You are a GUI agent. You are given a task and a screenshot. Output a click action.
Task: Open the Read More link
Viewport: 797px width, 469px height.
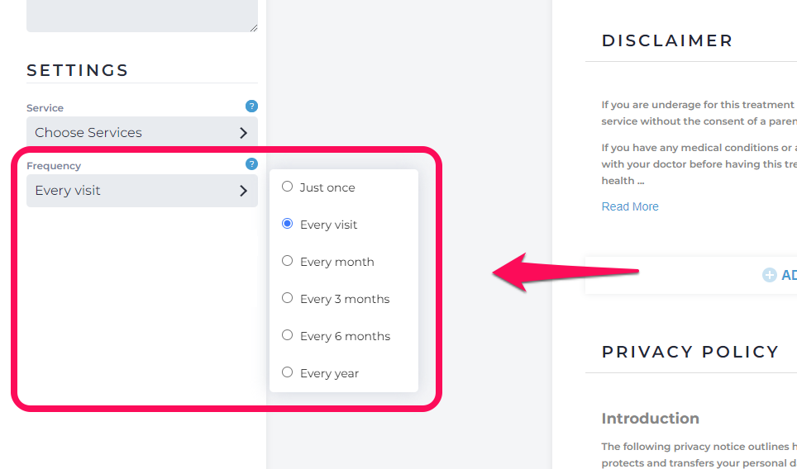[630, 206]
